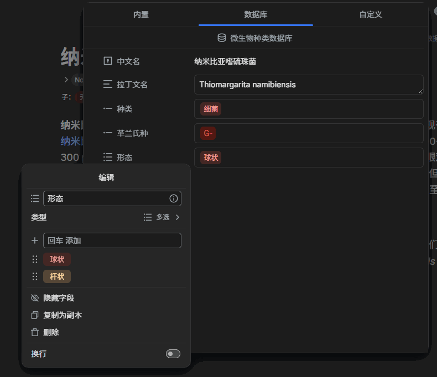
Task: Click the plus icon to add an option
Action: coord(35,240)
